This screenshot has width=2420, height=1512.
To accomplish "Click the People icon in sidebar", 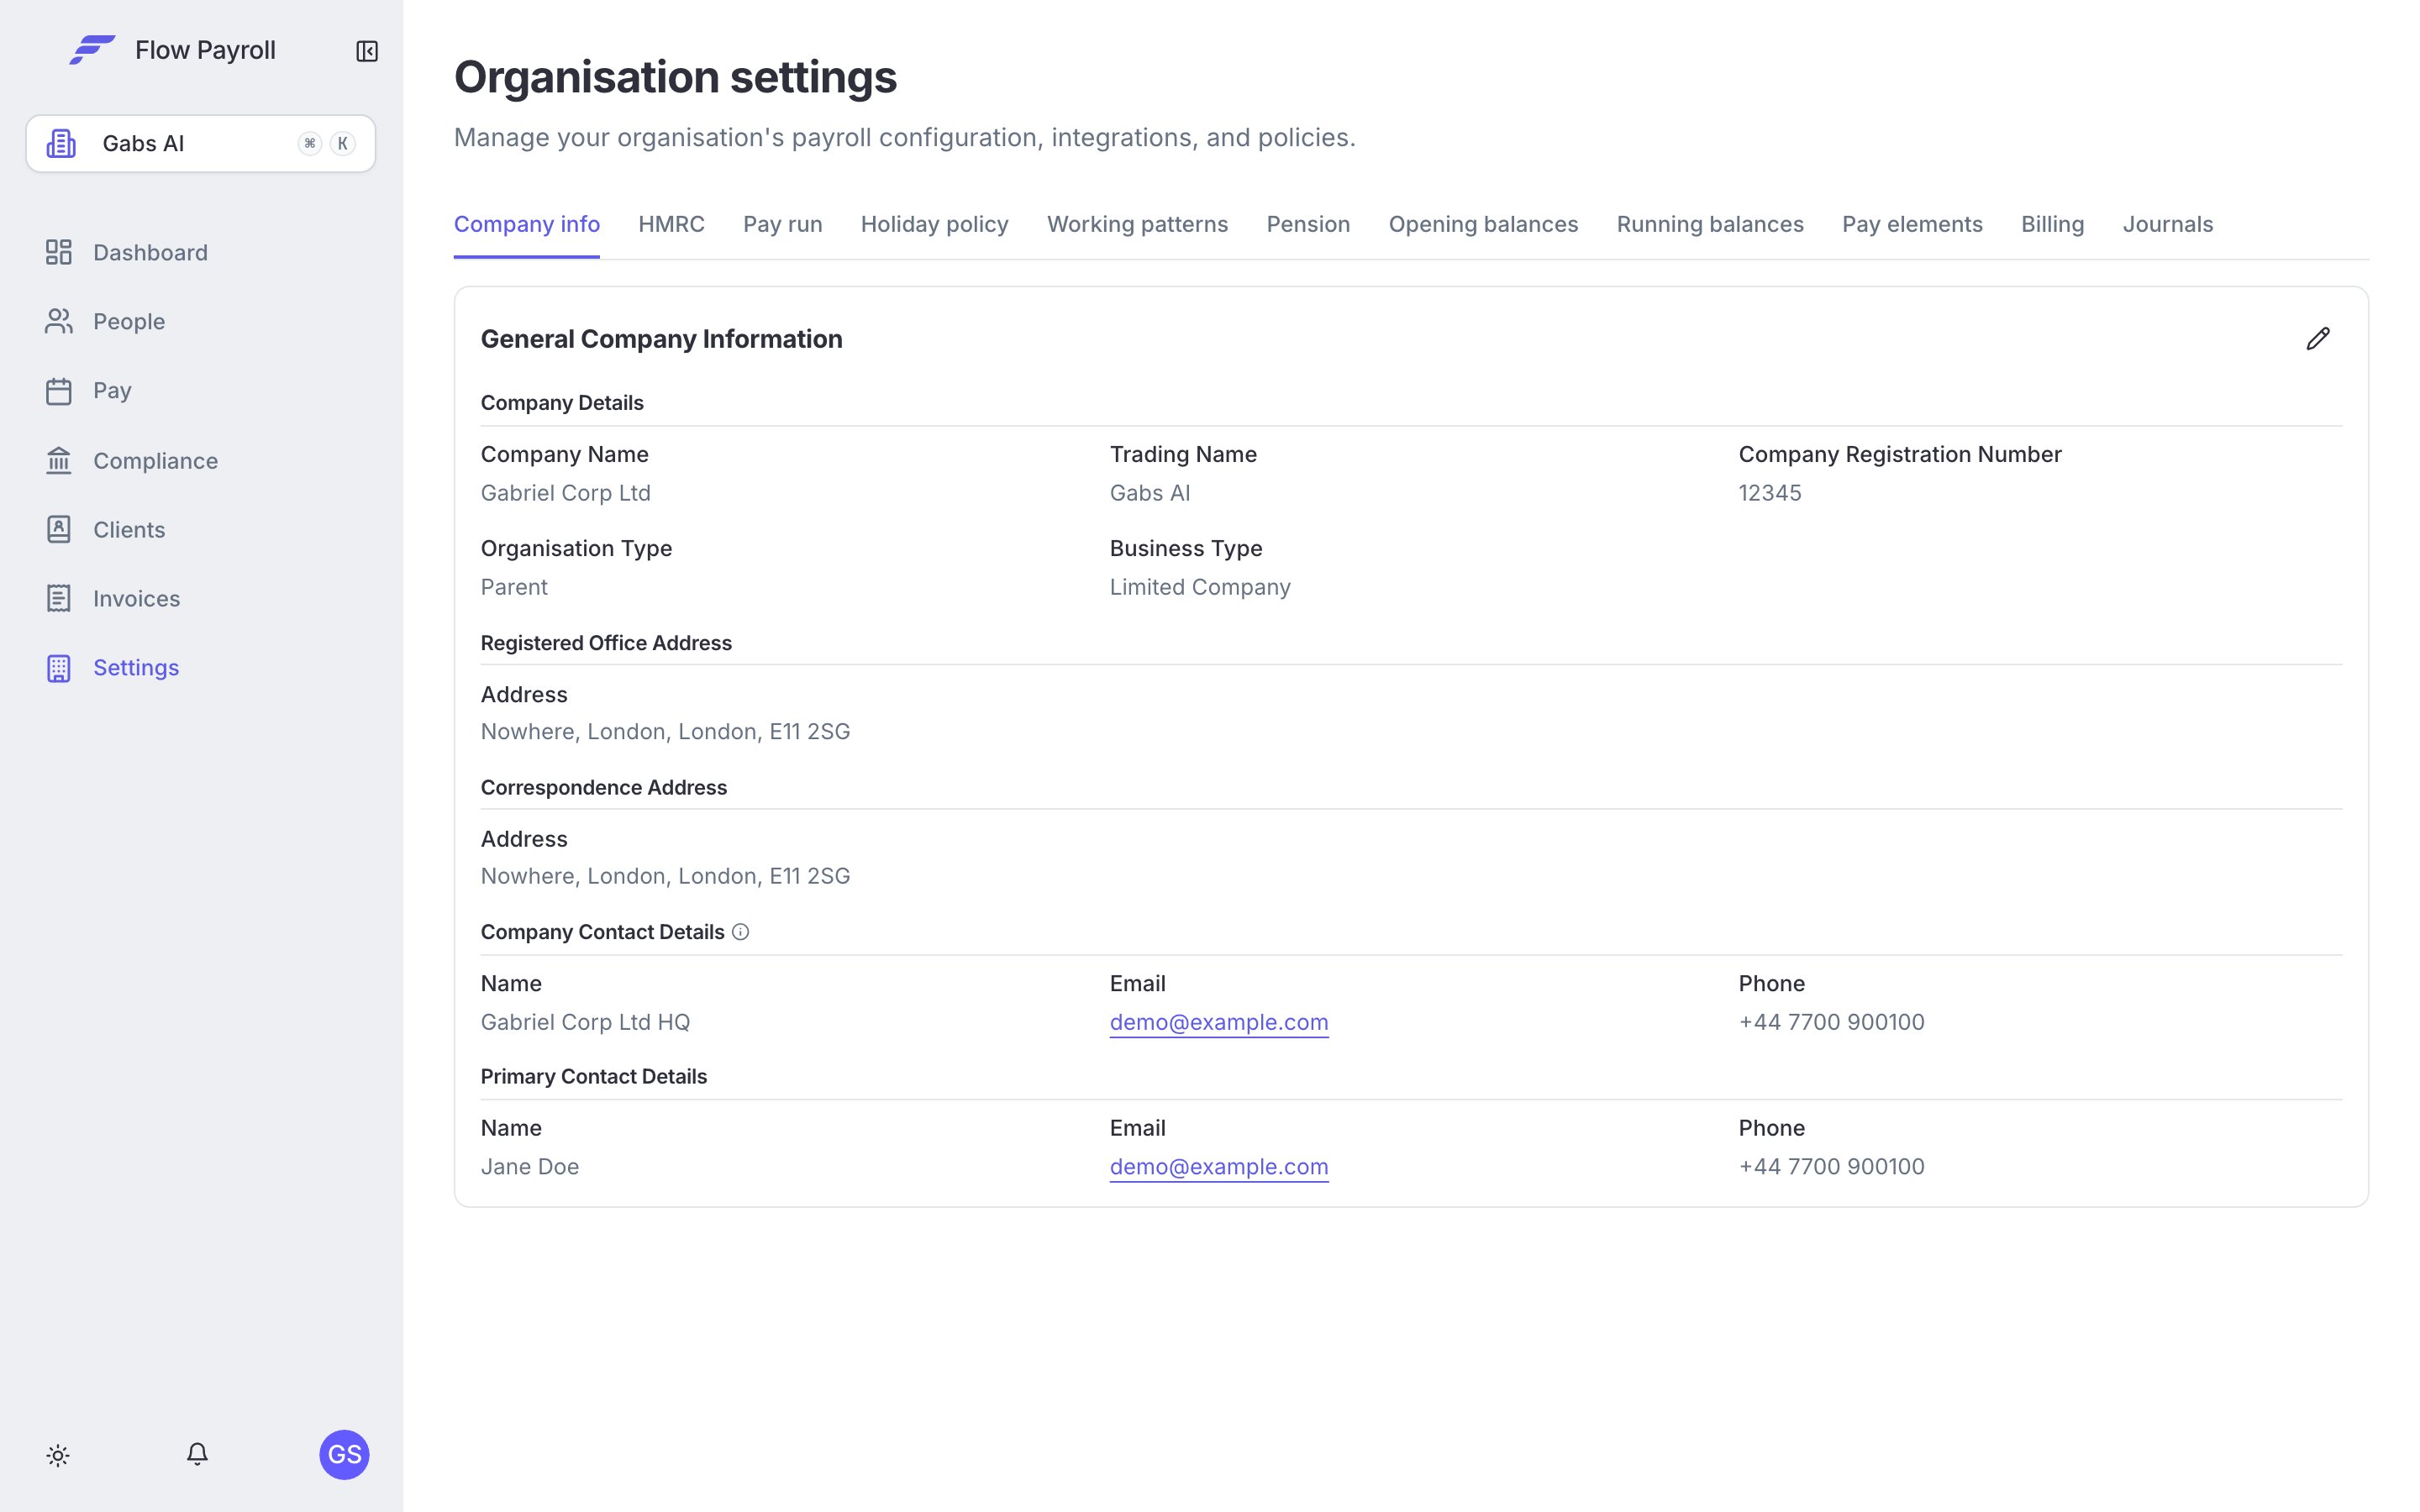I will (59, 321).
